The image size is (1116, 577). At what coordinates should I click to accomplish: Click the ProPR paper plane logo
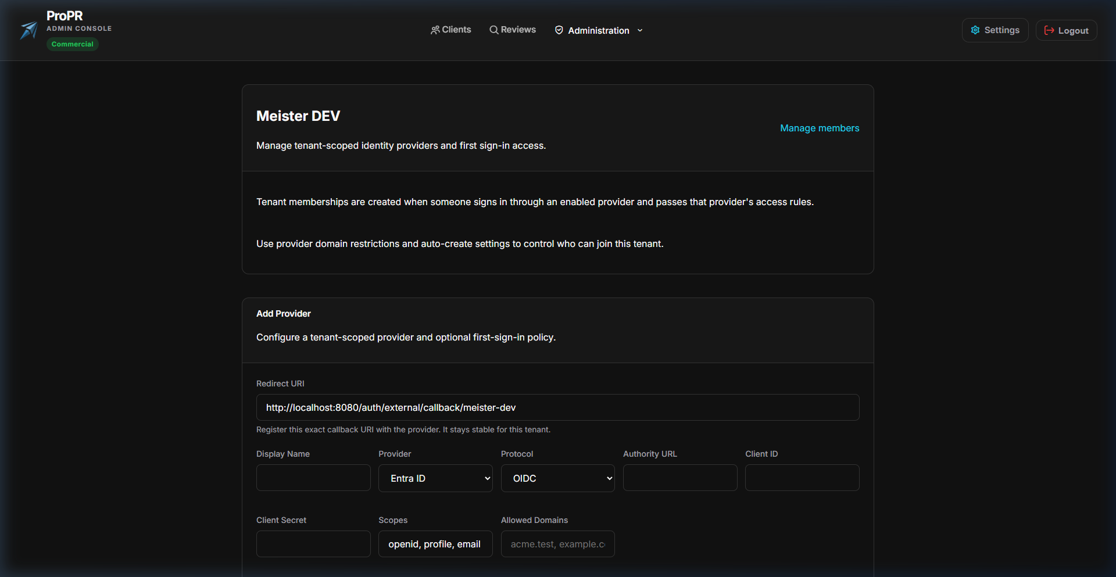click(29, 30)
